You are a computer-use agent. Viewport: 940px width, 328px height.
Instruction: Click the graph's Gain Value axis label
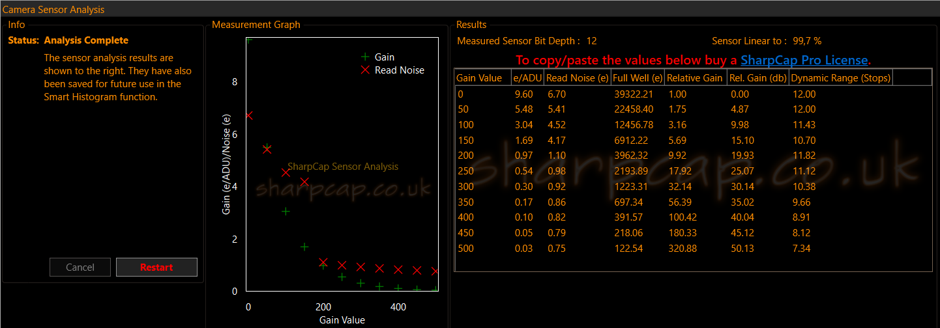point(342,320)
